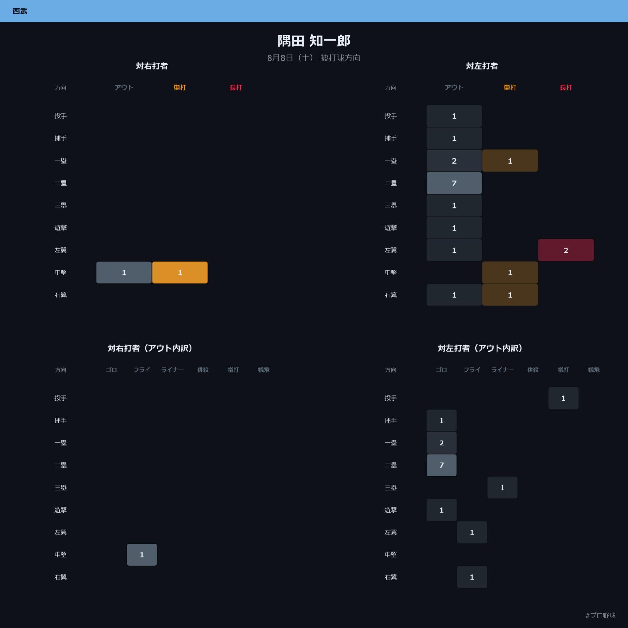
Task: Click the 西武 team label in header
Action: (20, 11)
